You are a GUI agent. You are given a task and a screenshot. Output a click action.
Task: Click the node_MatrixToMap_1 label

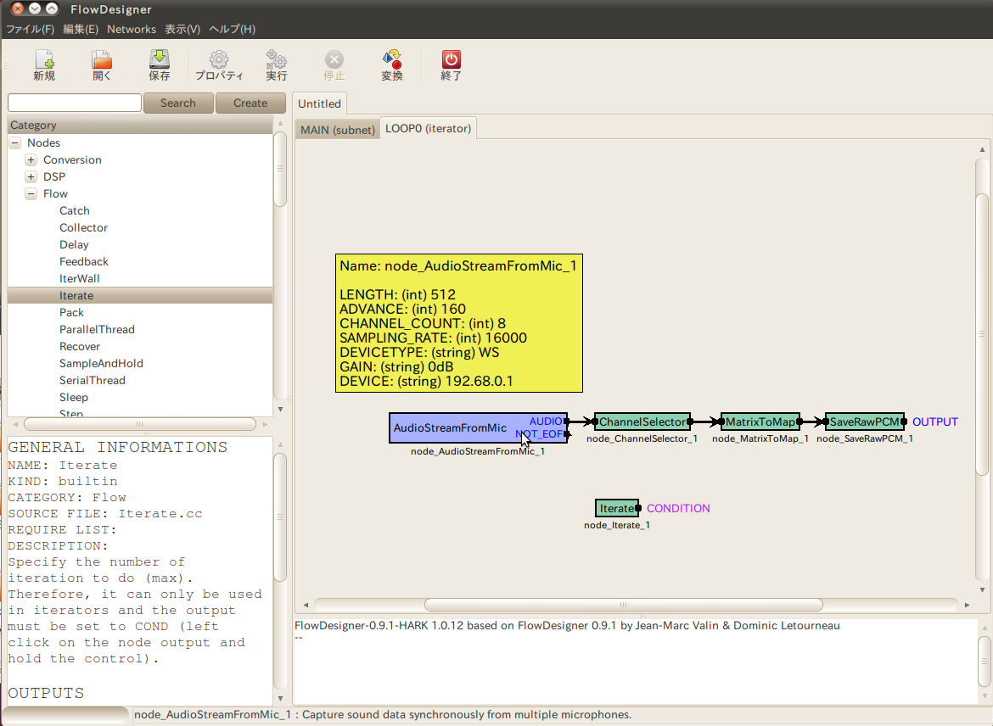(760, 438)
